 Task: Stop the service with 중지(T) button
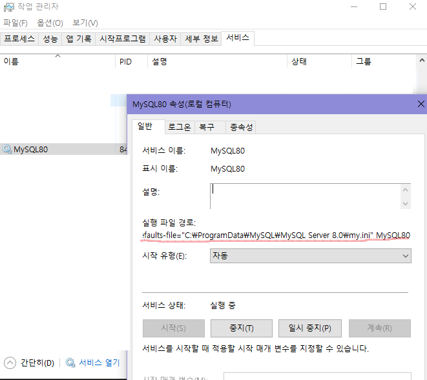pos(241,328)
